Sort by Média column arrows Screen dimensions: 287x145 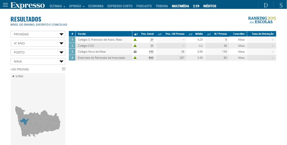[x=191, y=34]
